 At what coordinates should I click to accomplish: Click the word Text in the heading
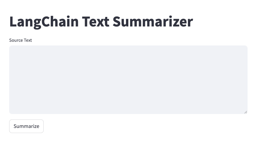coord(96,21)
